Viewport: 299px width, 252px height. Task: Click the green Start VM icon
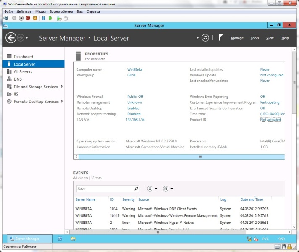point(50,18)
